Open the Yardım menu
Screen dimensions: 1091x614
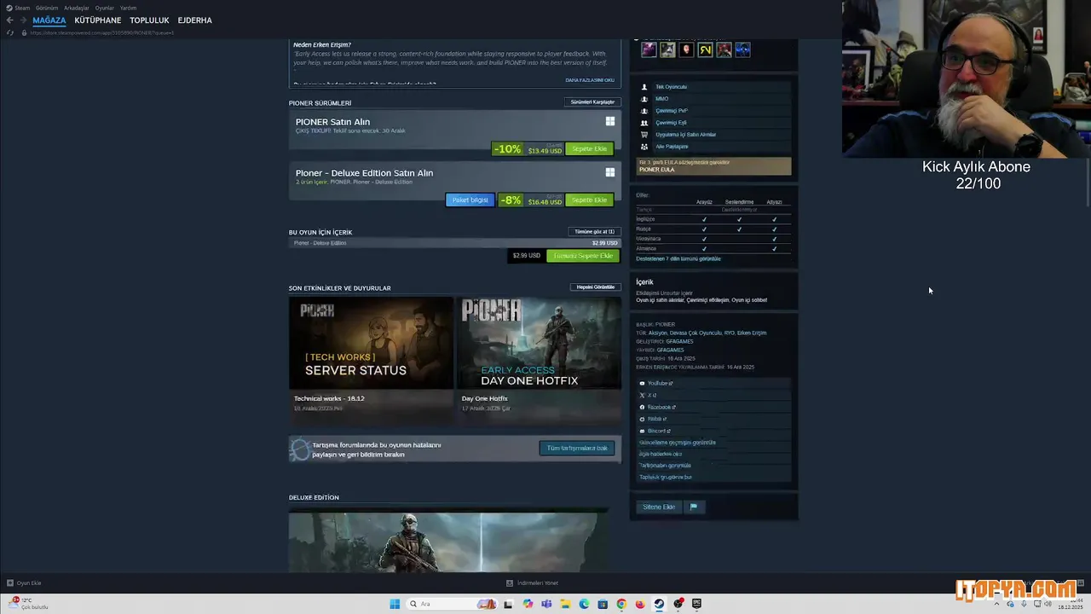point(128,8)
